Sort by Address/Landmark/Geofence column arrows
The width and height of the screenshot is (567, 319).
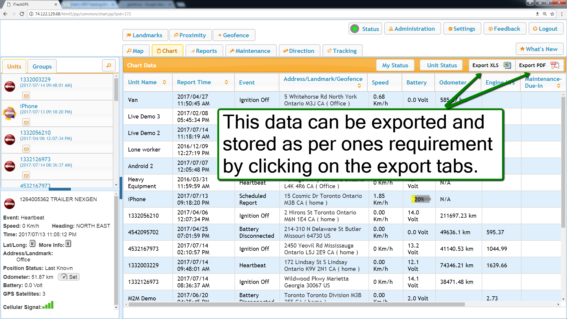click(359, 86)
